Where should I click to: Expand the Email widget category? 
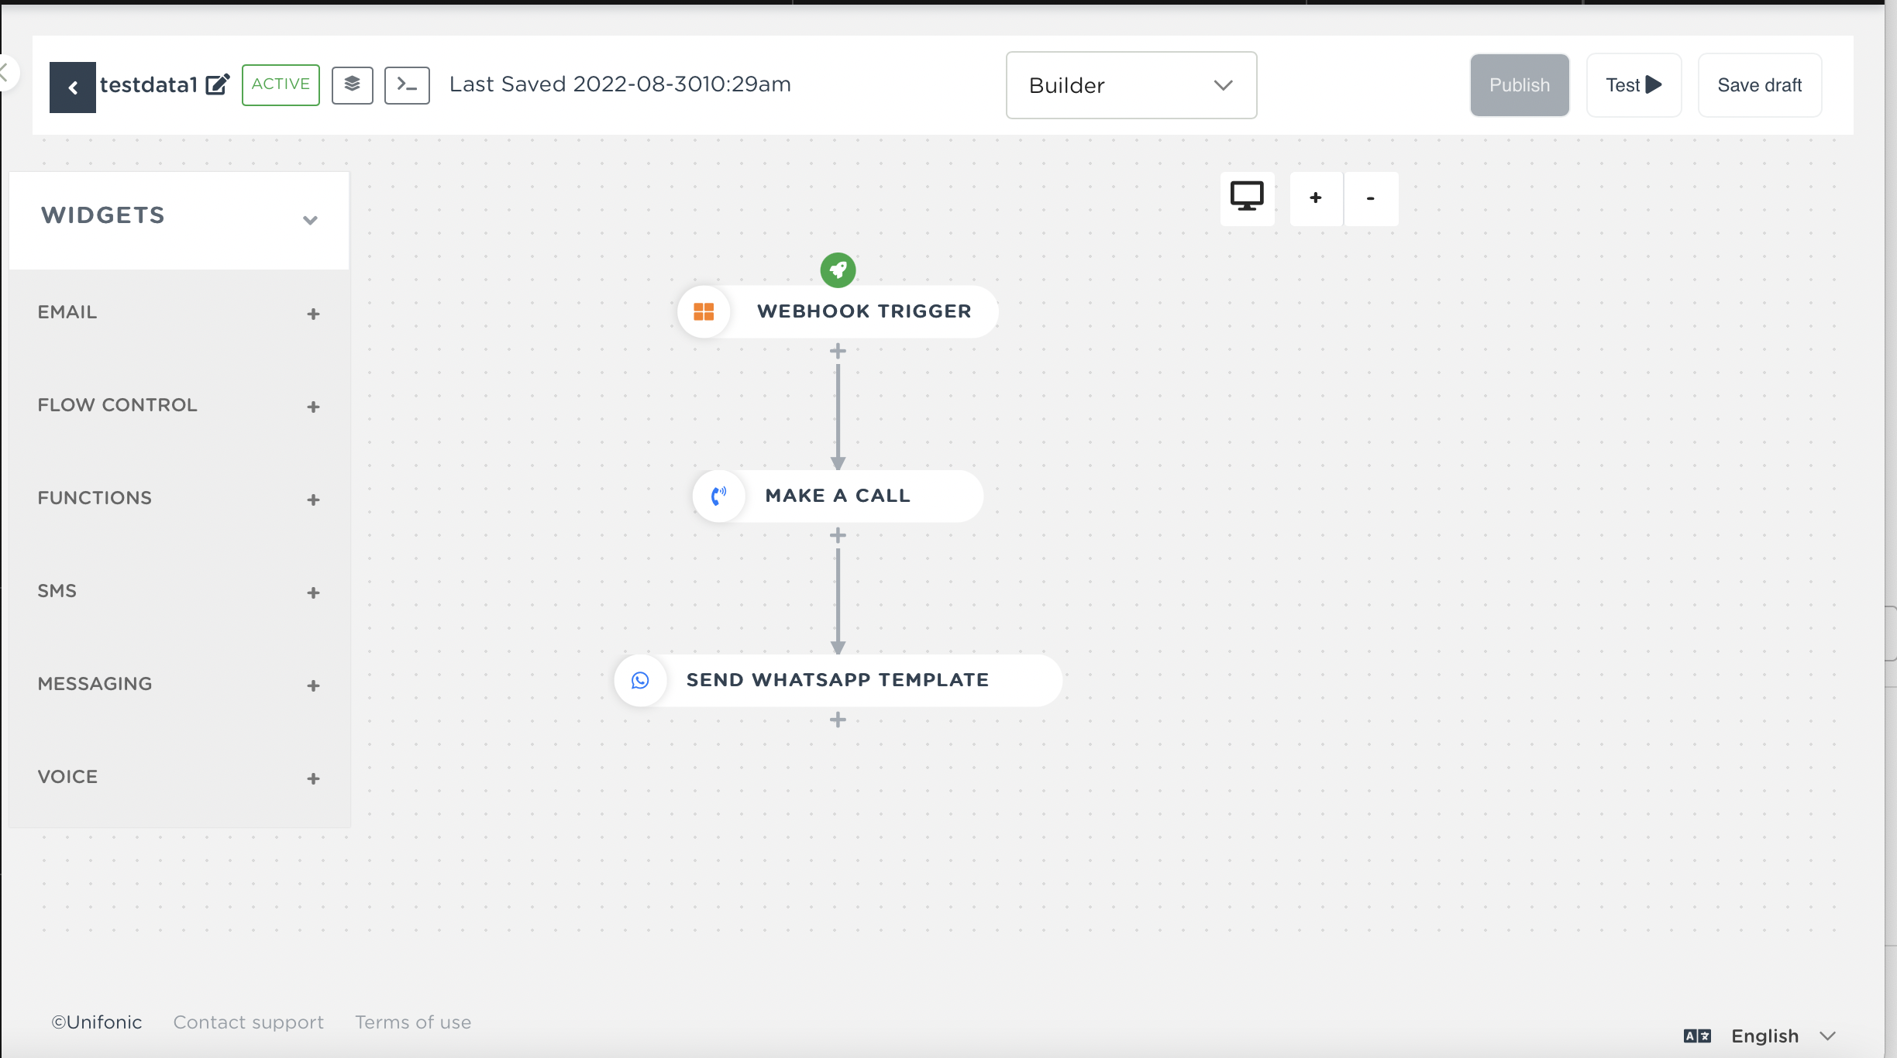click(x=313, y=314)
